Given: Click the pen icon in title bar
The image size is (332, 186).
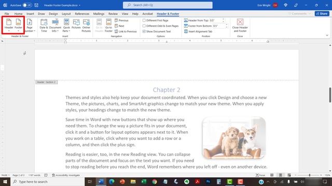Looking at the screenshot, I should [x=296, y=5].
